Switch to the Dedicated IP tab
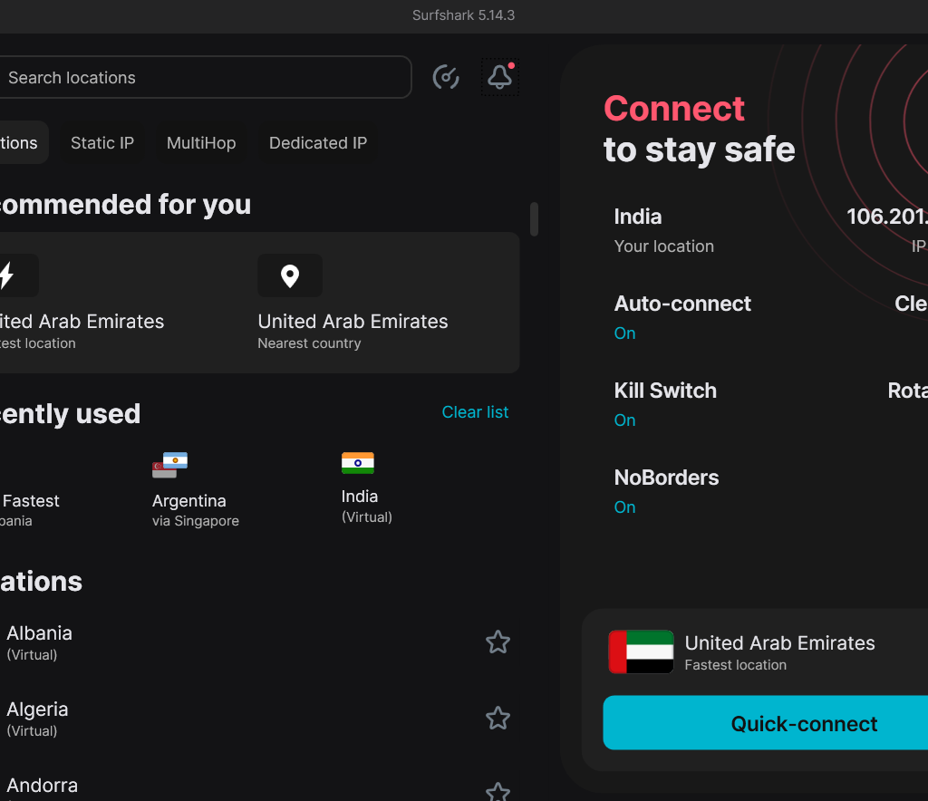 click(x=318, y=142)
